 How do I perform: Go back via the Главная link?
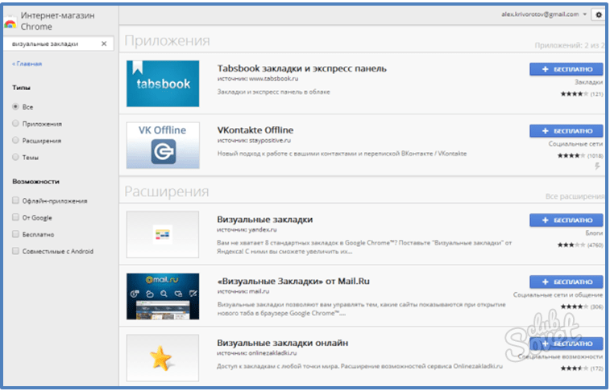(x=27, y=64)
